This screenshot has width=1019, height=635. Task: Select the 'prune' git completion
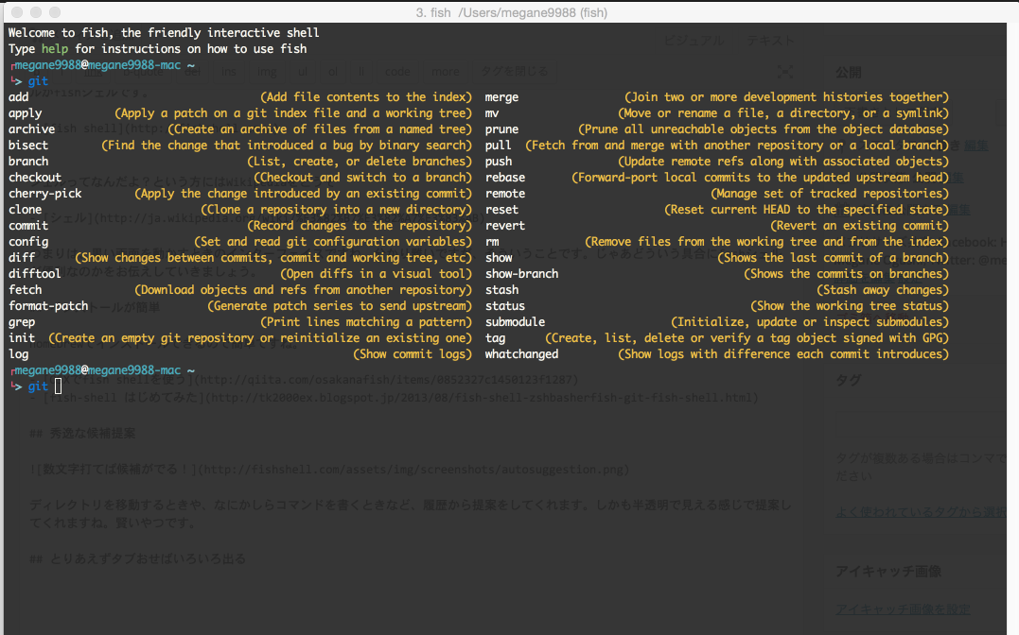pos(501,129)
